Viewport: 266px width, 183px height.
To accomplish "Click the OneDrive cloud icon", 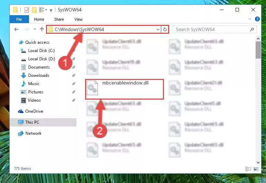I will tap(21, 111).
